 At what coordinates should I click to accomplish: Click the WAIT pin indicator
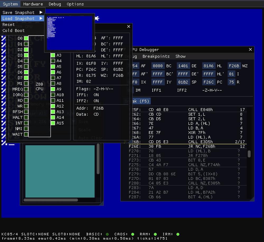coord(26,134)
